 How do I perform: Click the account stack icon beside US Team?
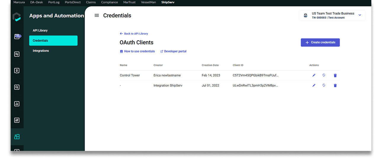tap(306, 15)
